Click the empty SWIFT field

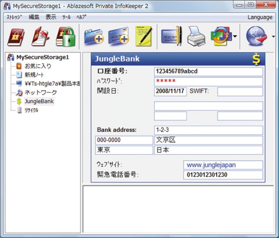point(240,92)
